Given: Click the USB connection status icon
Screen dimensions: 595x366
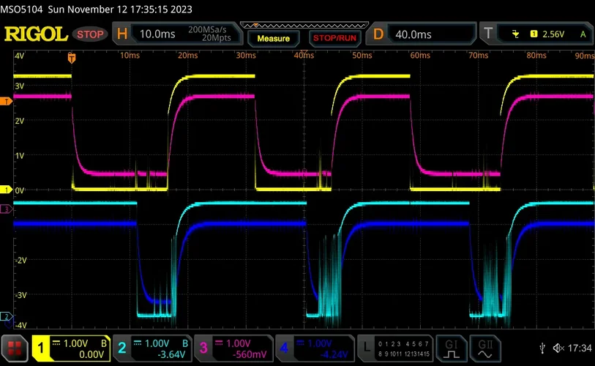Looking at the screenshot, I should coord(541,347).
